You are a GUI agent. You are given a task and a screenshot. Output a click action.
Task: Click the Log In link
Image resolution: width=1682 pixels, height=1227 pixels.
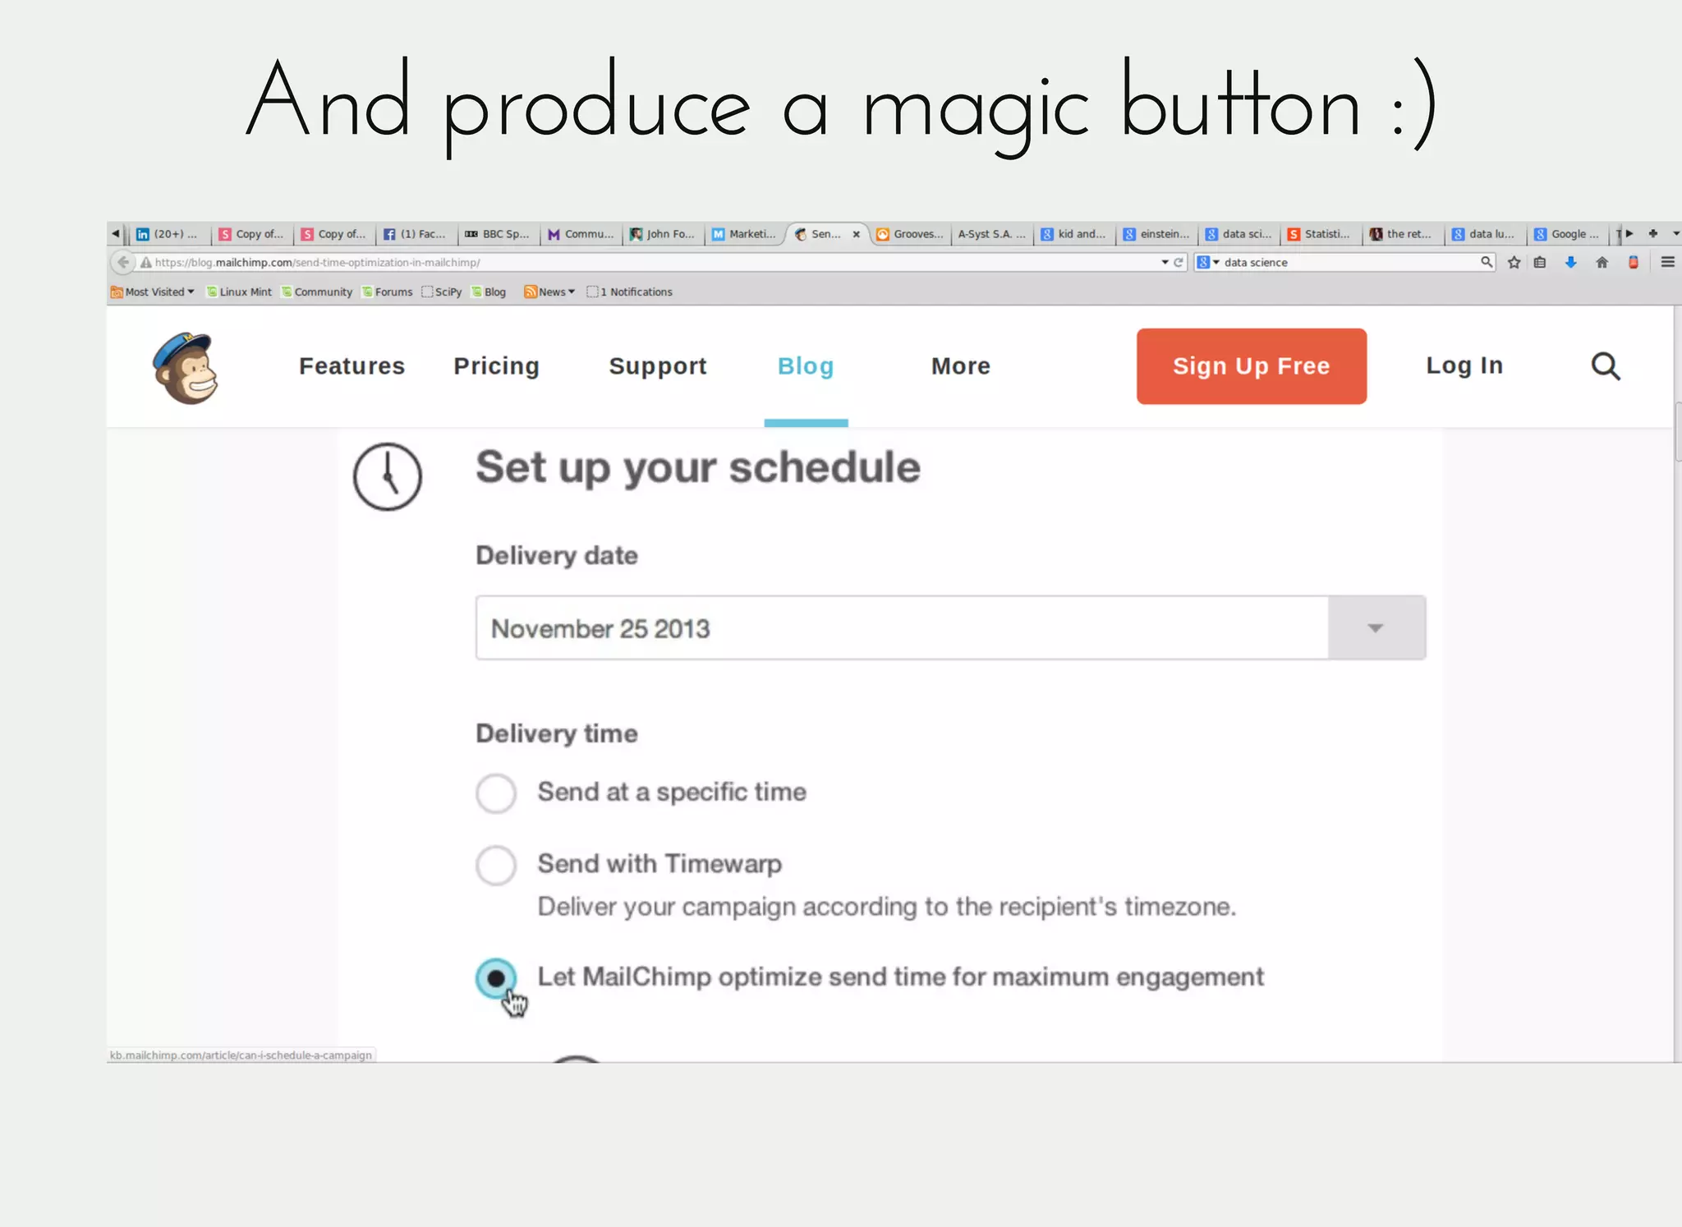point(1464,365)
